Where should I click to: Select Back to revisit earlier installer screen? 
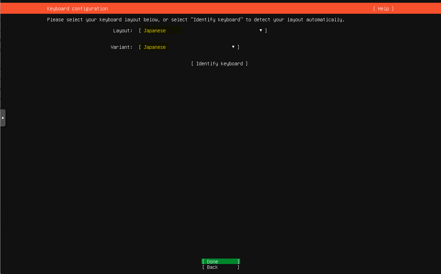tap(220, 267)
